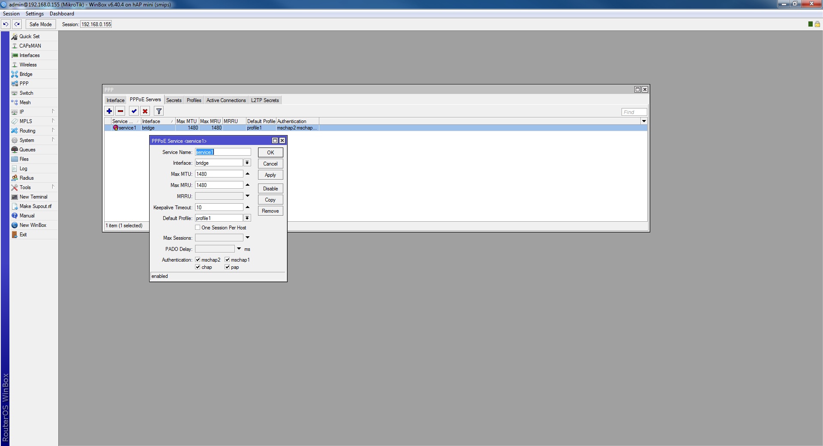Uncheck pap authentication
Viewport: 823px width, 446px height.
click(x=227, y=267)
